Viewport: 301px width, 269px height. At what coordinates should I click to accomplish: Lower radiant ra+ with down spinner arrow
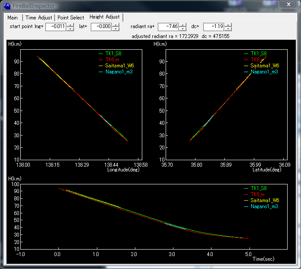click(183, 29)
